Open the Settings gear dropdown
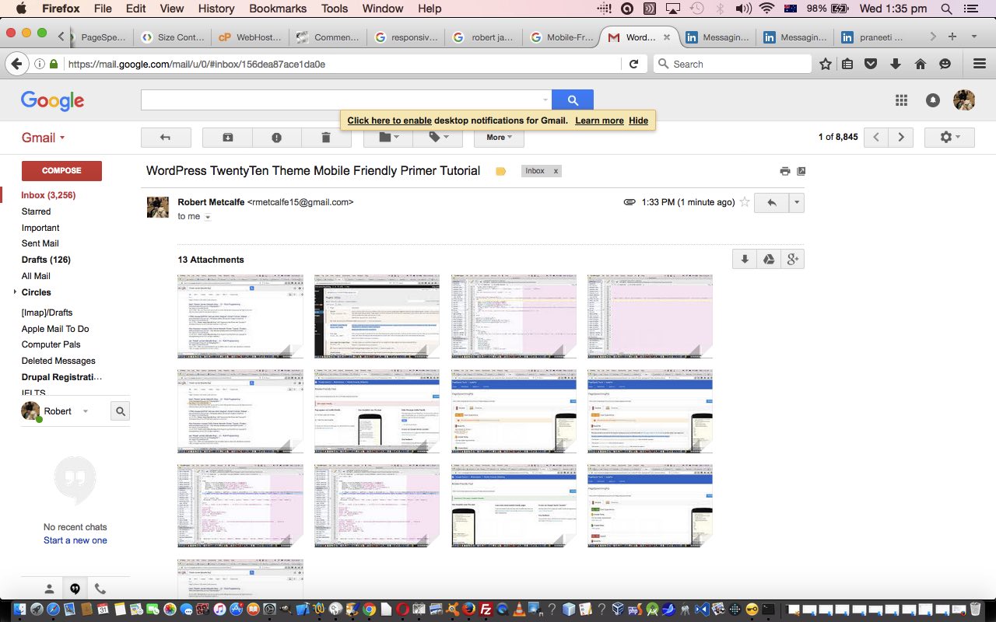996x622 pixels. click(949, 138)
